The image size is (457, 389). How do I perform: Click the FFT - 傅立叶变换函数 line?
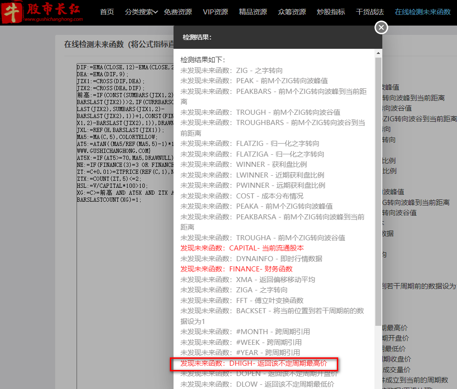(242, 300)
